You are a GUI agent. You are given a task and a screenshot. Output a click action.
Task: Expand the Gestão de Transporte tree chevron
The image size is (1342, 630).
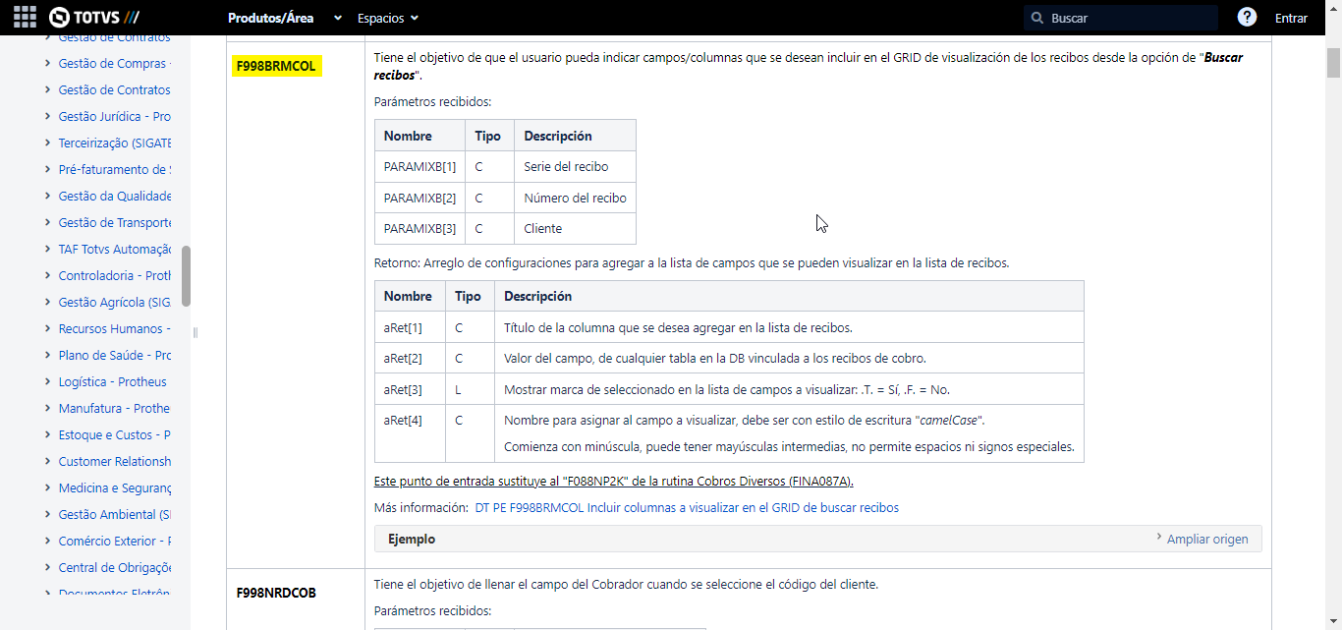(48, 222)
